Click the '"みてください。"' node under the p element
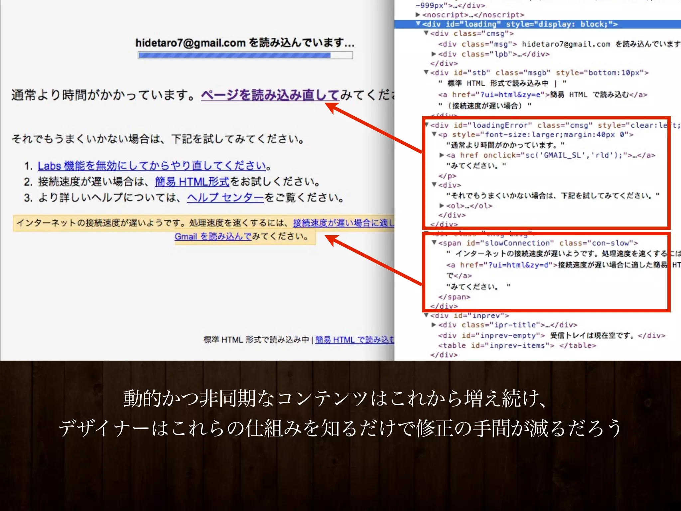The width and height of the screenshot is (681, 511). 476,166
